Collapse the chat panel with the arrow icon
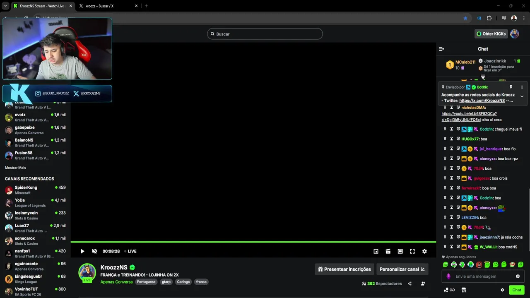Viewport: 530px width, 298px height. 441,49
